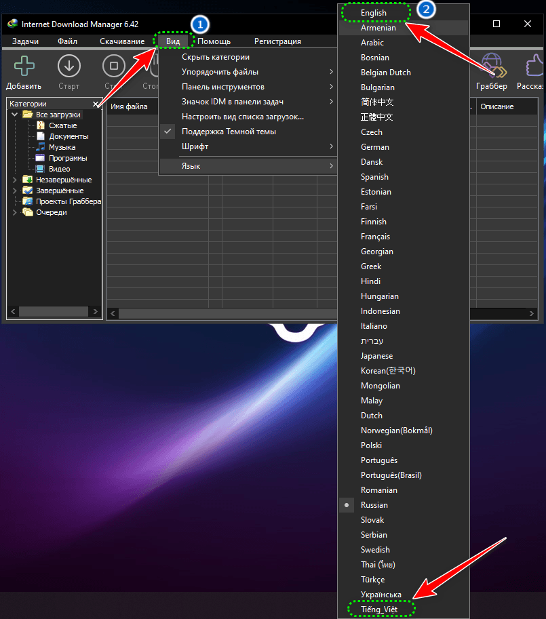Open the Панель инструментов submenu
The width and height of the screenshot is (546, 619).
click(248, 87)
